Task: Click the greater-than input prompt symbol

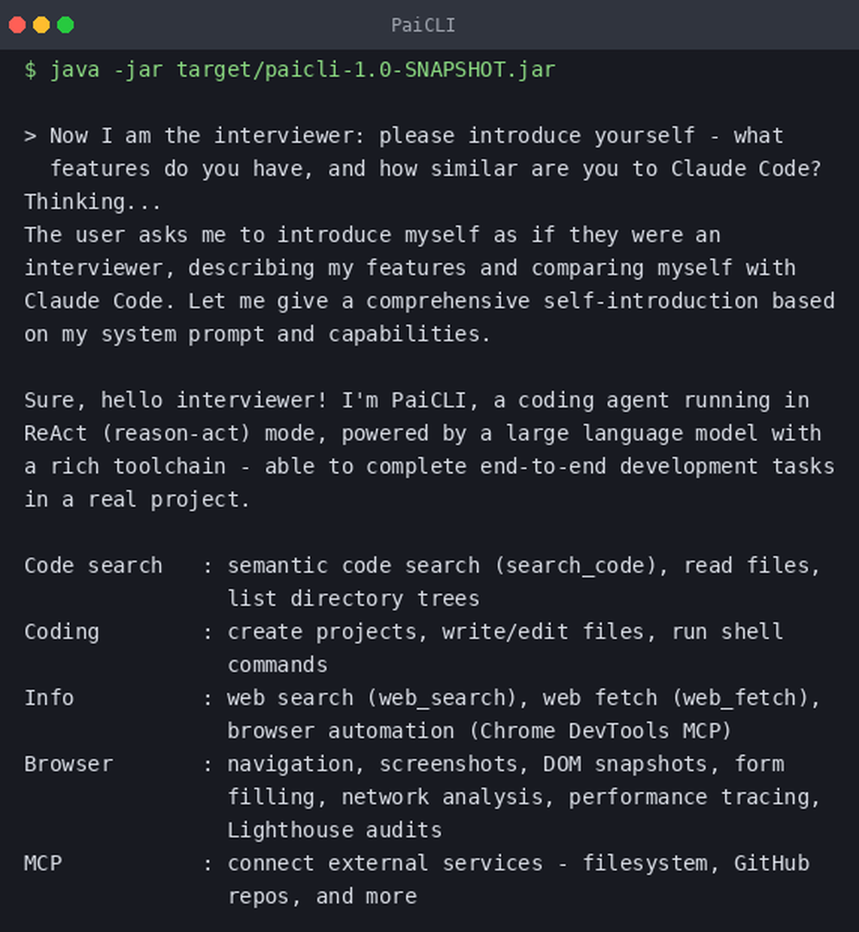Action: coord(30,136)
